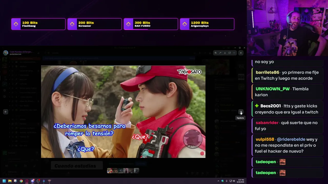Click username barrilete86 in chat
The height and width of the screenshot is (184, 328).
click(x=268, y=72)
